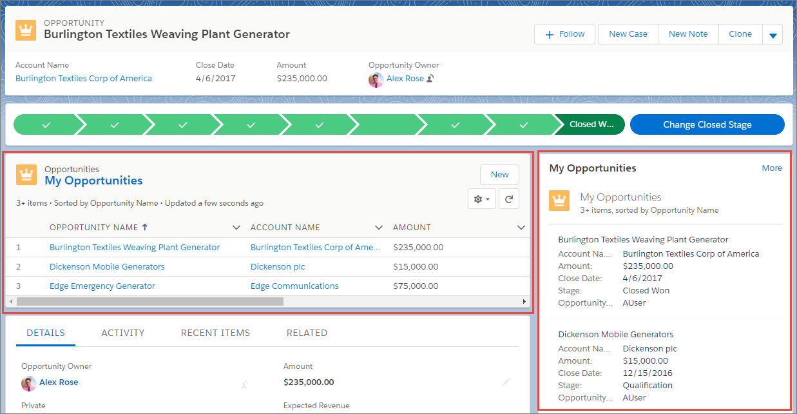Switch to the Activity tab
The width and height of the screenshot is (797, 414).
pos(122,333)
